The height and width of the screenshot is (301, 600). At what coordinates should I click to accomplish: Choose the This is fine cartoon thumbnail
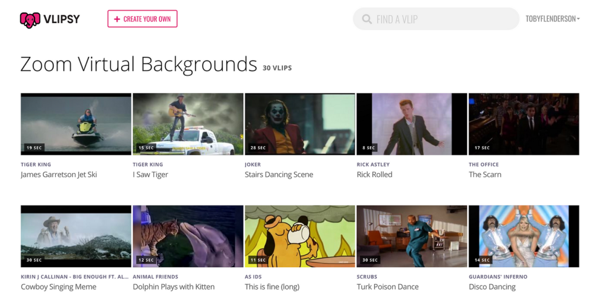300,236
